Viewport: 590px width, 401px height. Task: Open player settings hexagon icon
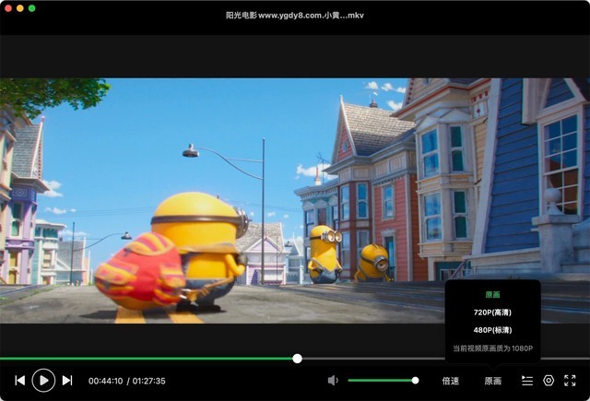tap(549, 381)
